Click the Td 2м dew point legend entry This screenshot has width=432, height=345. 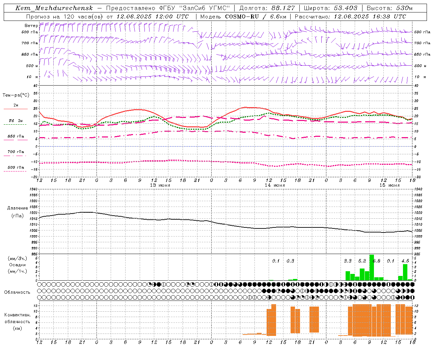pos(16,121)
